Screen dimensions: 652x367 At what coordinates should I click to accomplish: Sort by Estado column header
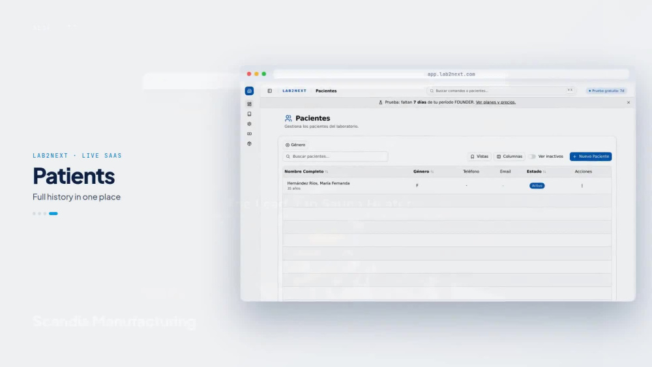pyautogui.click(x=536, y=171)
